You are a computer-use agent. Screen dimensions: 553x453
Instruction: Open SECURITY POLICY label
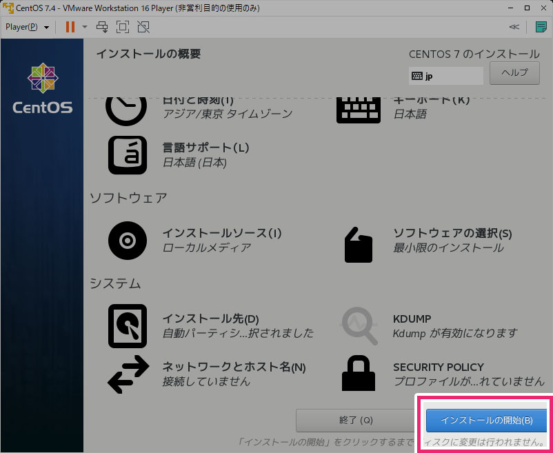(x=439, y=368)
